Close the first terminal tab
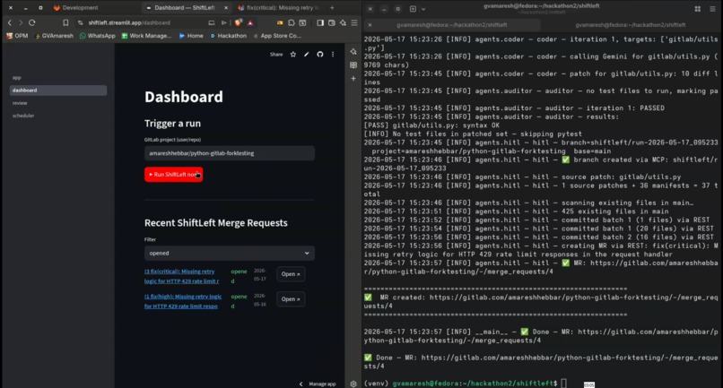This screenshot has width=723, height=388. (x=370, y=25)
